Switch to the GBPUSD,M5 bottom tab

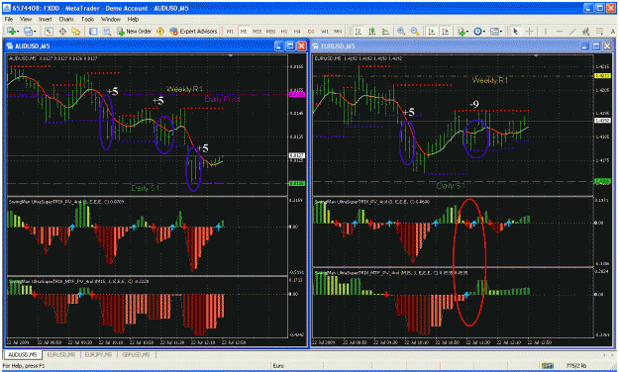136,355
